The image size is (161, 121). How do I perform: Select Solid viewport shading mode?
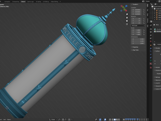point(115,120)
